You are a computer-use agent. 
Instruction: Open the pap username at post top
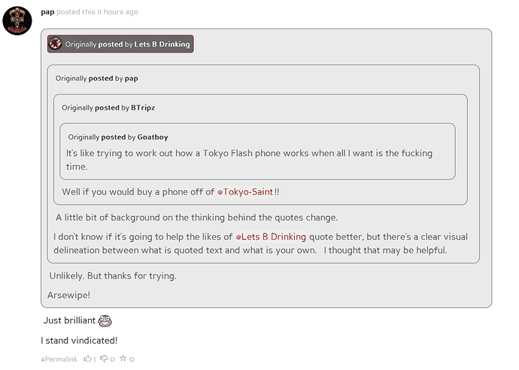coord(47,12)
